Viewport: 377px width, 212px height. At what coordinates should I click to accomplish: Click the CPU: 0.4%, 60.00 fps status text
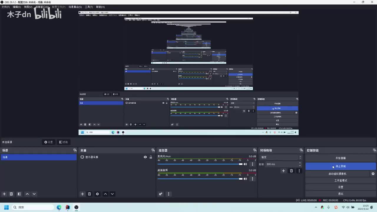(x=355, y=200)
